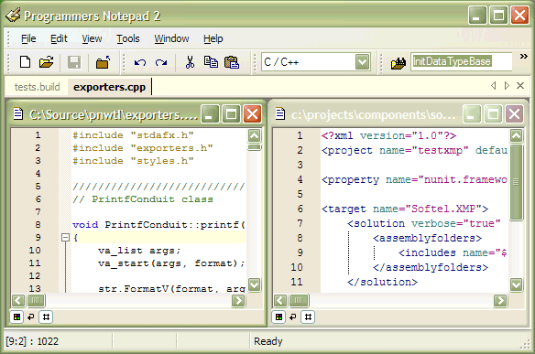Click the Redo arrow icon
The width and height of the screenshot is (535, 354).
coord(161,63)
